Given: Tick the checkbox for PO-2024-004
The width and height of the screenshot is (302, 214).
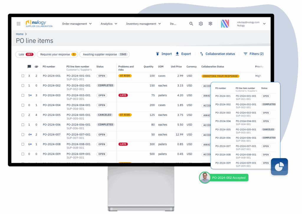Looking at the screenshot, I should (23, 105).
